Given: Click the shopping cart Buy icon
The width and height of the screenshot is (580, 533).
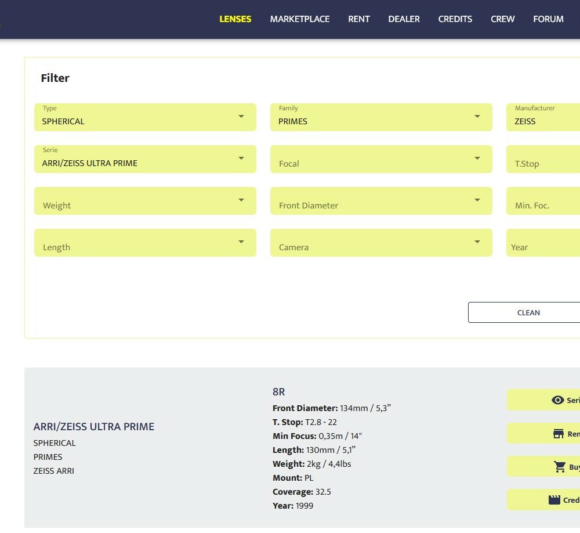Looking at the screenshot, I should coord(560,467).
